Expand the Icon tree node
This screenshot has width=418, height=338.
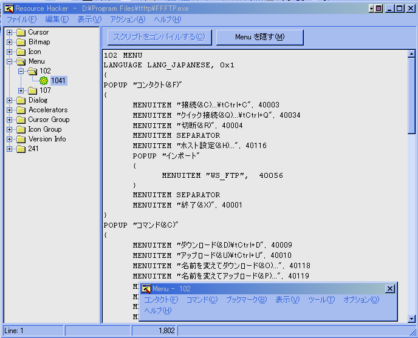(x=9, y=52)
